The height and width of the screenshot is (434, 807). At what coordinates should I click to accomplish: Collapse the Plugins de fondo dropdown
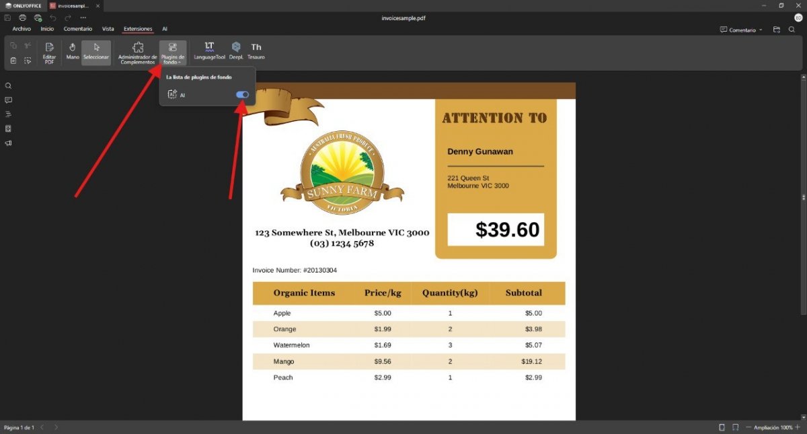coord(173,52)
